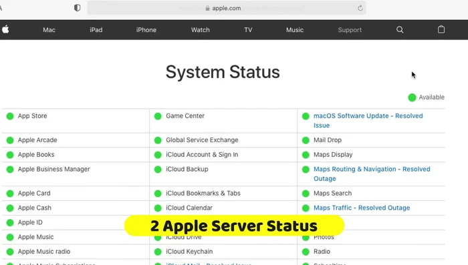Click green status dot beside Radio
The height and width of the screenshot is (265, 468).
(x=306, y=252)
